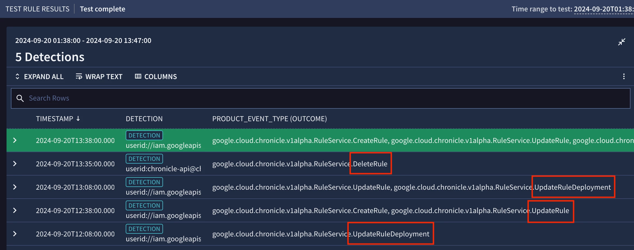Click the 5 Detections heading
This screenshot has width=634, height=250.
pyautogui.click(x=50, y=57)
